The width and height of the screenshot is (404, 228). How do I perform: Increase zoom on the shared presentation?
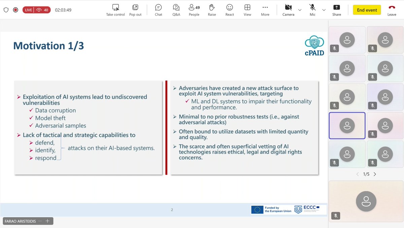pos(47,221)
